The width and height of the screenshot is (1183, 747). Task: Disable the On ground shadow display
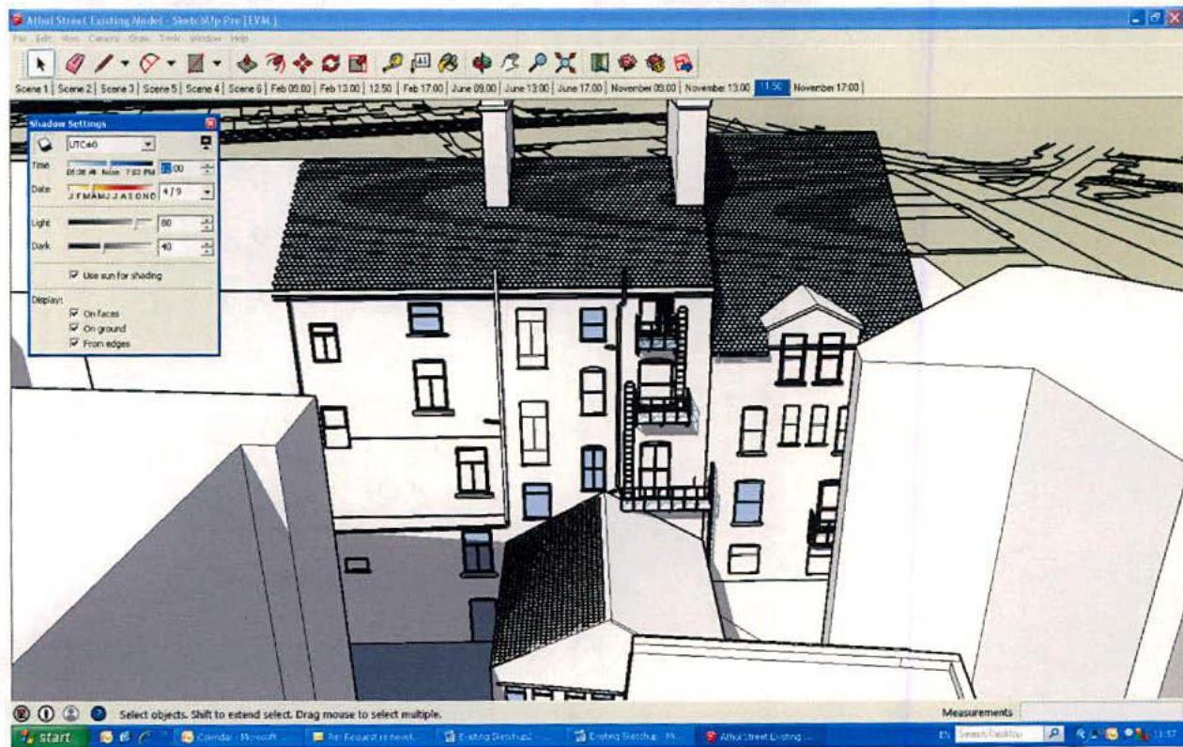point(74,325)
